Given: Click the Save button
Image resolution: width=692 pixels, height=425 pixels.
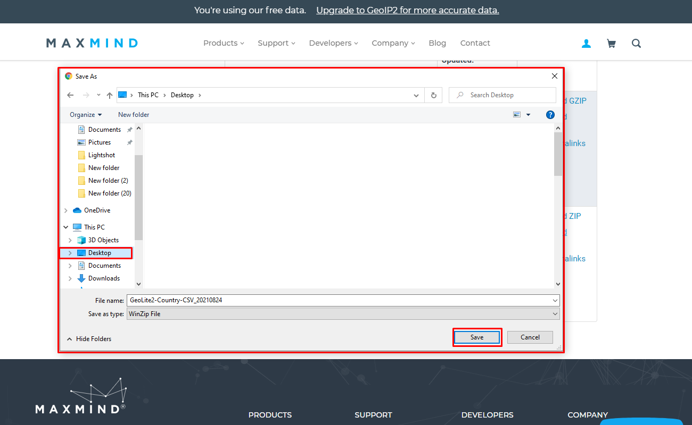Looking at the screenshot, I should (477, 337).
